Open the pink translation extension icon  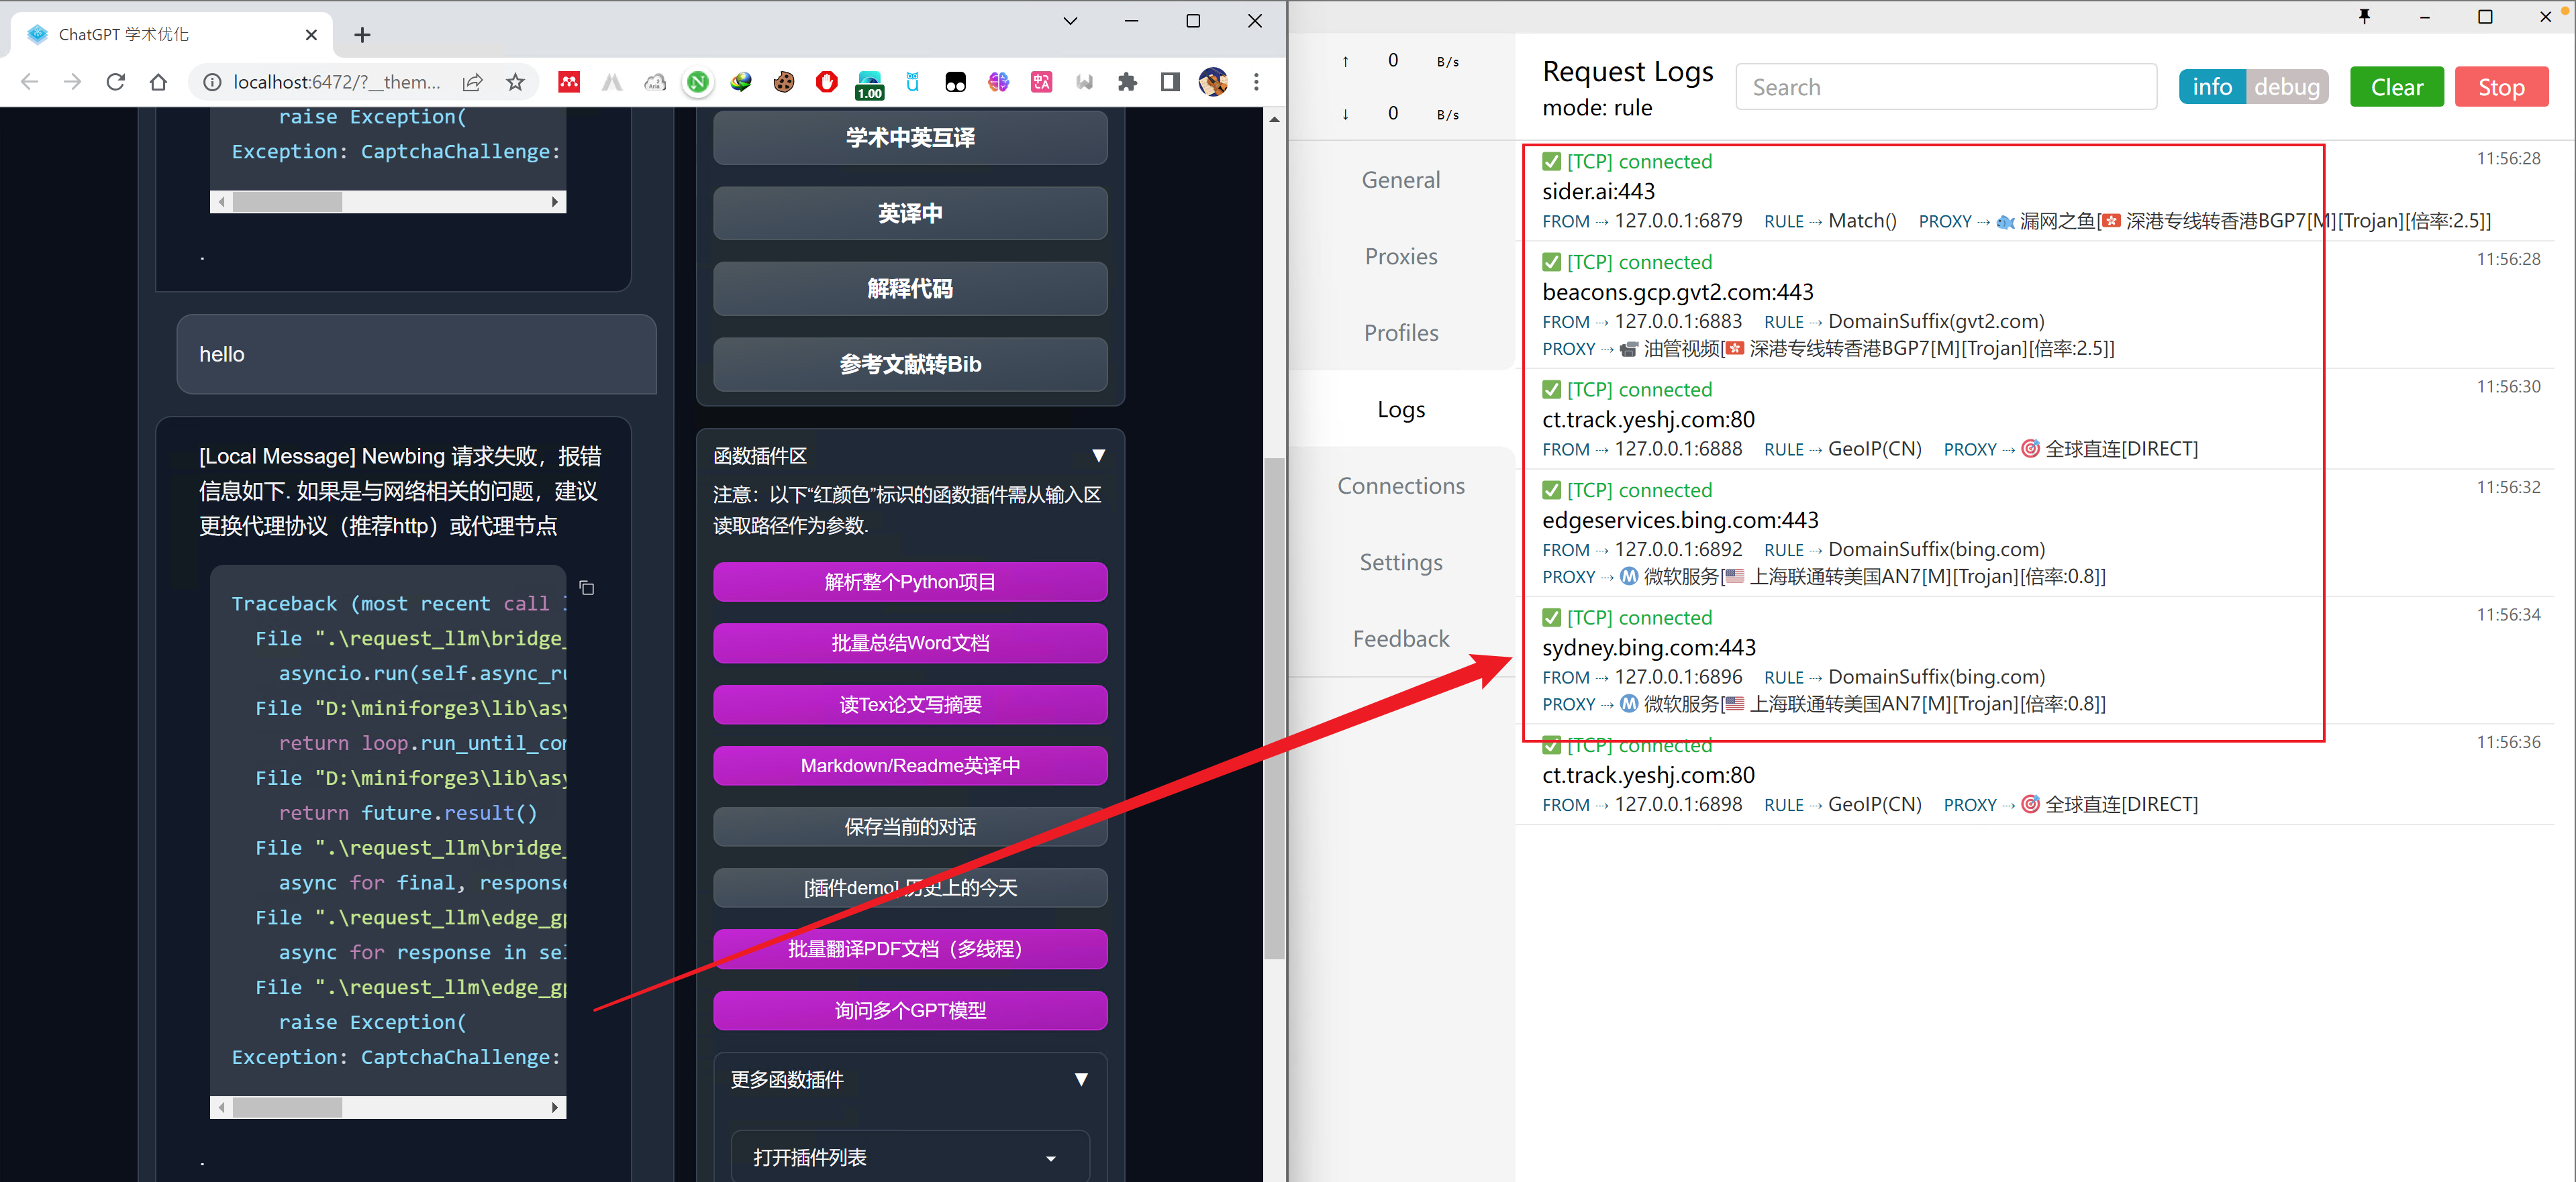tap(1041, 82)
